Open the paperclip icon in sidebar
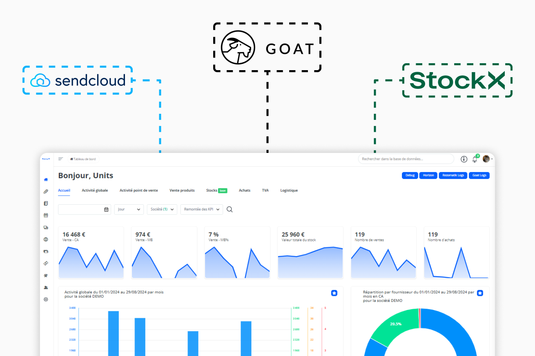 [x=46, y=191]
